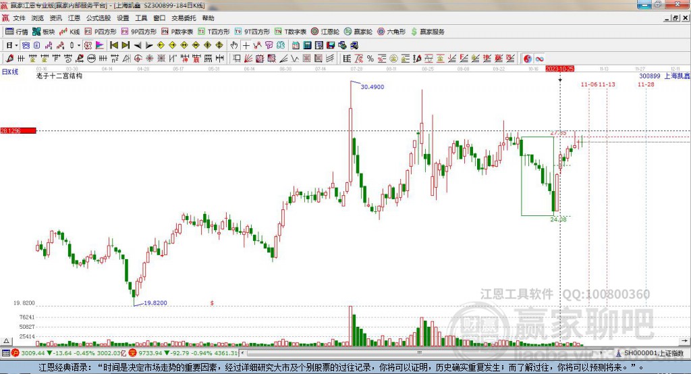Open the 行情 quotes view
Image resolution: width=691 pixels, height=374 pixels.
click(16, 32)
